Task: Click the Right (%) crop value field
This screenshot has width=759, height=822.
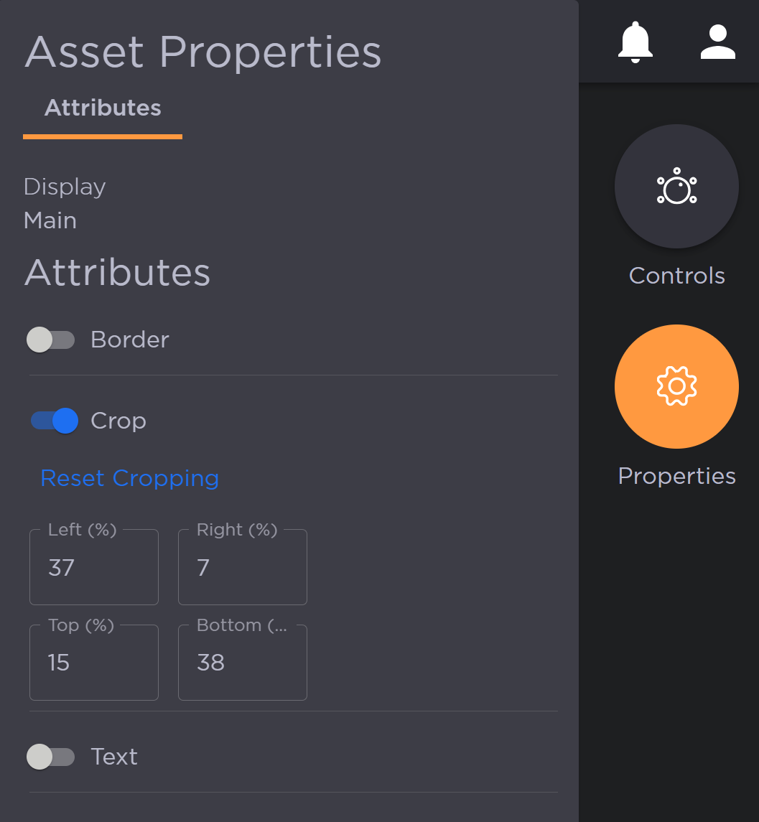Action: (242, 567)
